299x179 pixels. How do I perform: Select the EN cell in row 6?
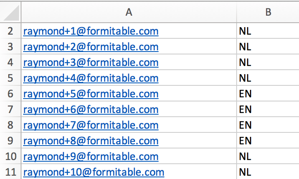click(268, 94)
